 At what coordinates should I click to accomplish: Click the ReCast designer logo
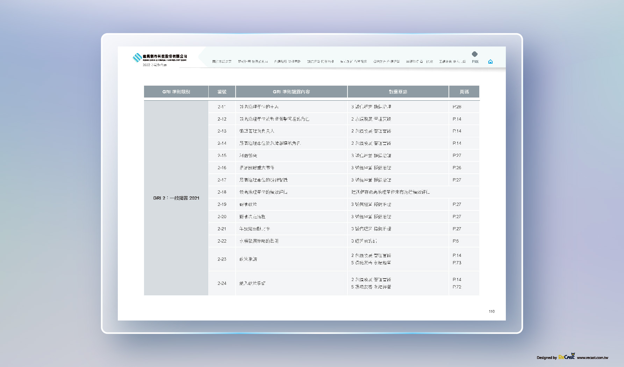click(x=566, y=357)
